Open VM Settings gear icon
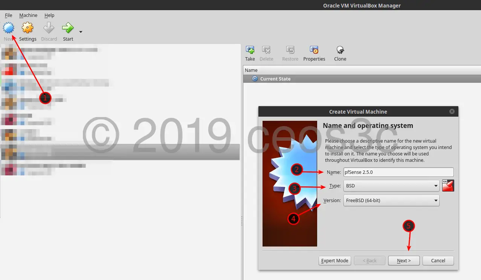Screen dimensions: 481x280 [27, 28]
